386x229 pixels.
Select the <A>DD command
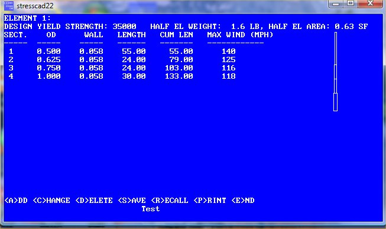(16, 201)
